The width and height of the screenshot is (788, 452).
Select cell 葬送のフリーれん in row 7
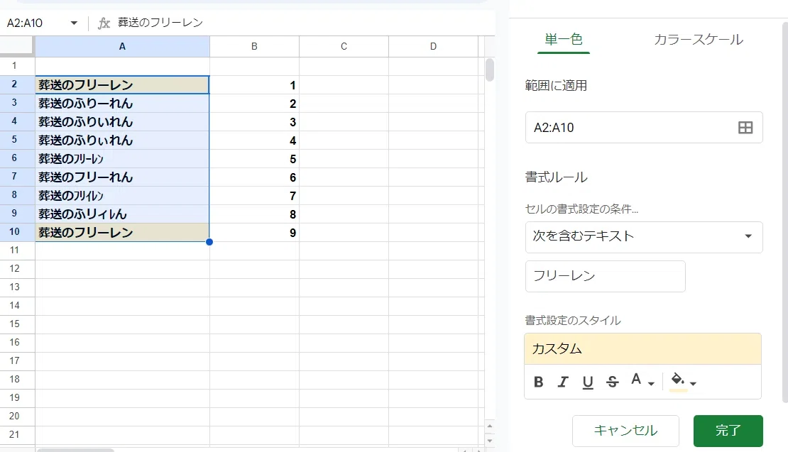pos(122,177)
